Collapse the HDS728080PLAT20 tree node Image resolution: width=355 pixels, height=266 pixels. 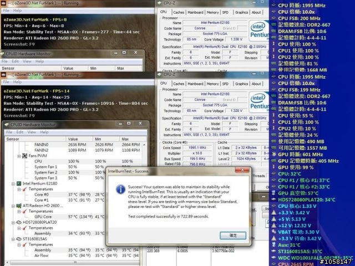(13, 223)
